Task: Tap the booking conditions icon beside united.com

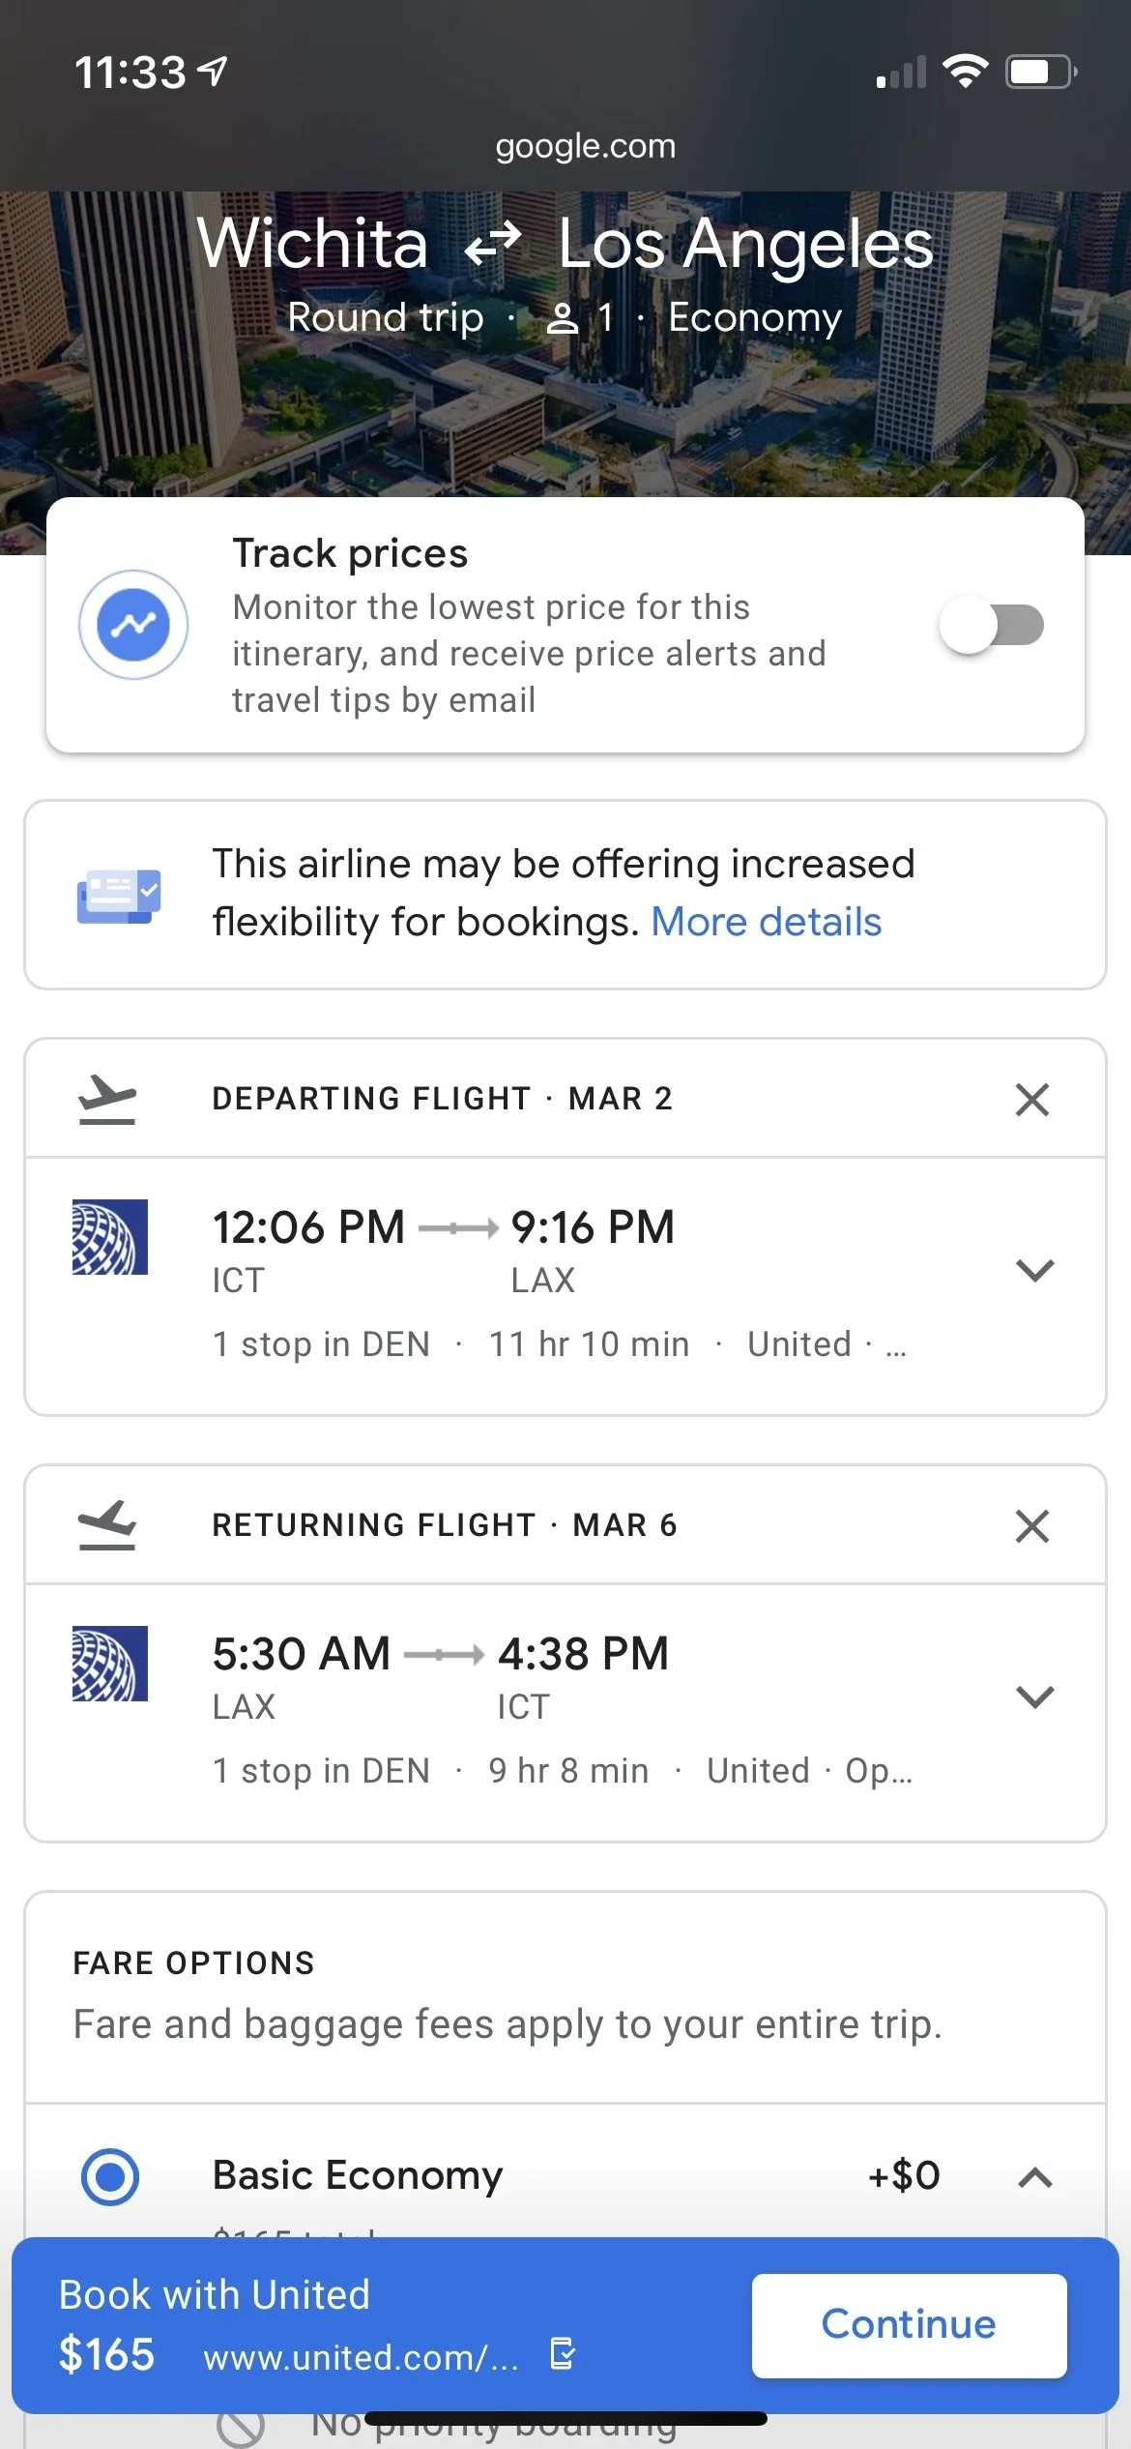Action: pos(562,2353)
